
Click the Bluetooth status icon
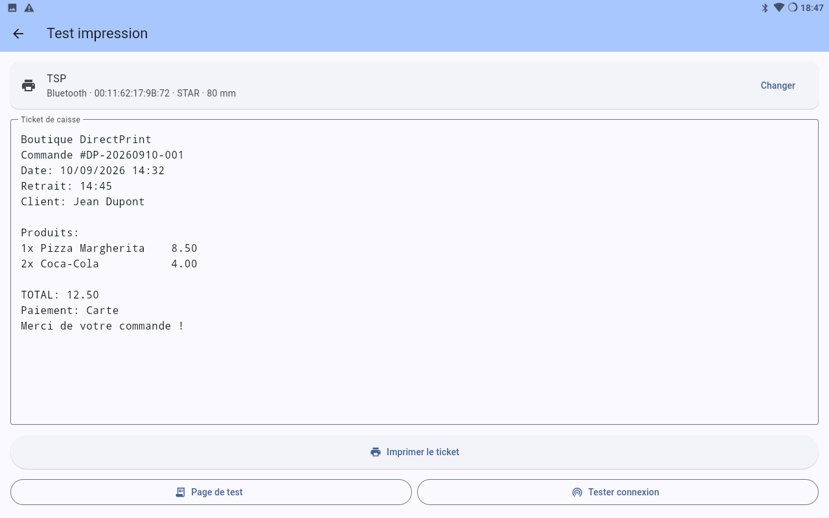764,8
